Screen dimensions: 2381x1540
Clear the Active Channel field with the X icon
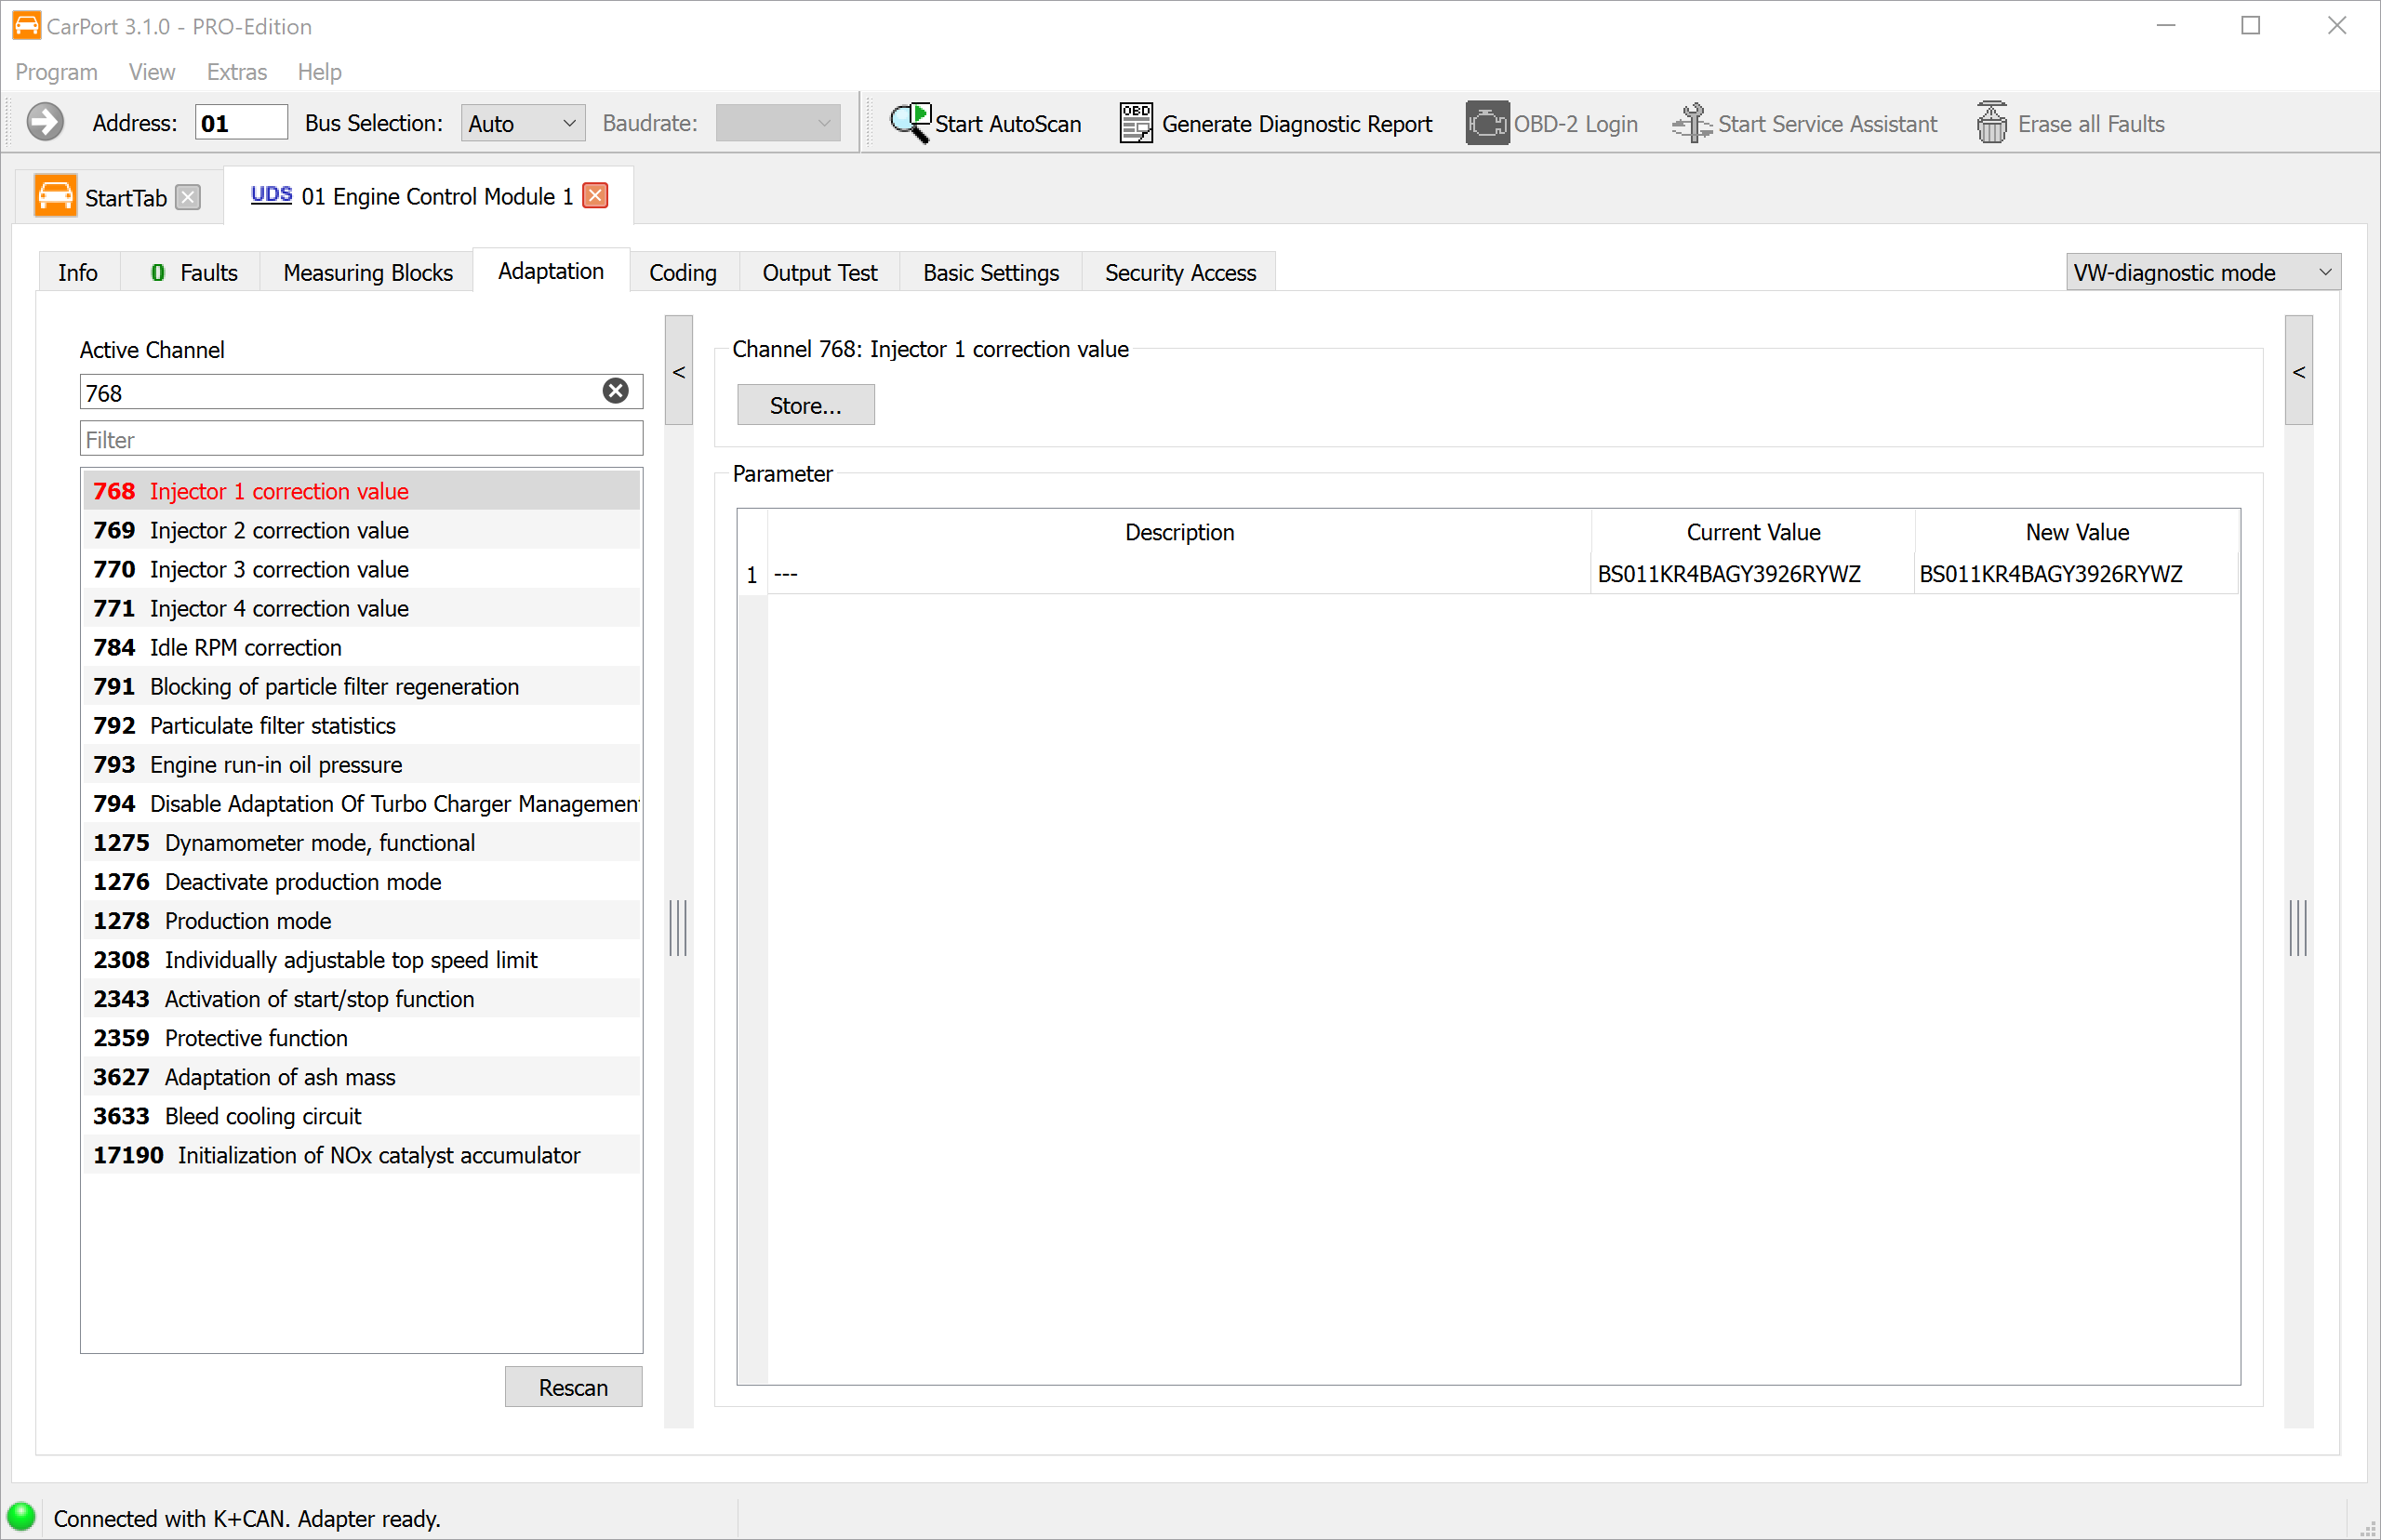616,391
